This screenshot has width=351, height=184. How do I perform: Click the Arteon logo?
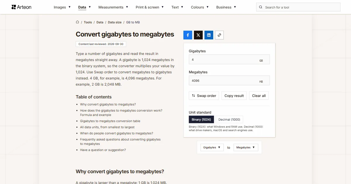point(21,7)
